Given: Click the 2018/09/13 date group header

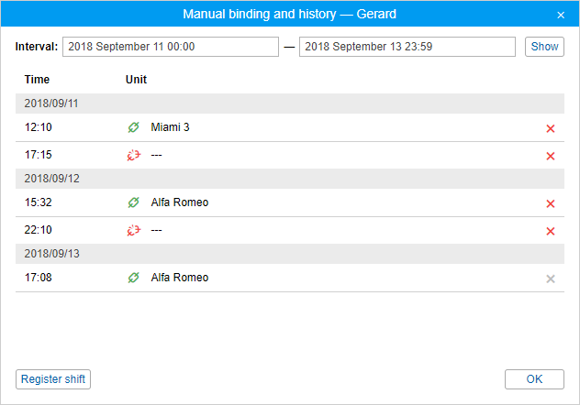Looking at the screenshot, I should point(52,253).
